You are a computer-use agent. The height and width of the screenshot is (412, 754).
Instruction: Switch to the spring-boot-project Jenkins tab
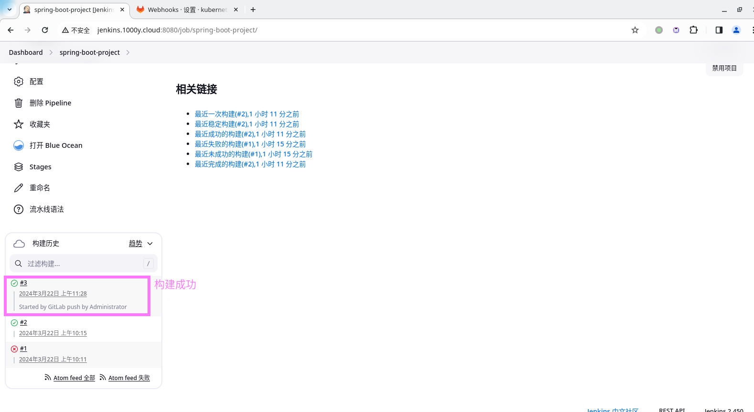click(74, 10)
